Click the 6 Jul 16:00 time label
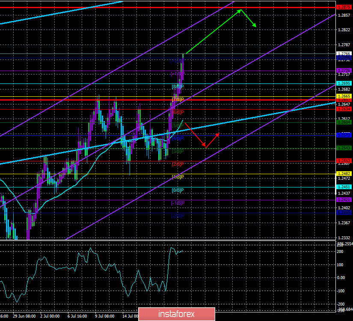The width and height of the screenshot is (353, 321). click(x=77, y=316)
